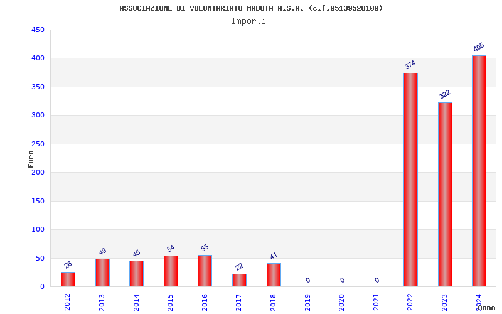Viewport: 502px width, 314px height.
Task: Click the 2017 bar valued 22
Action: coord(240,280)
